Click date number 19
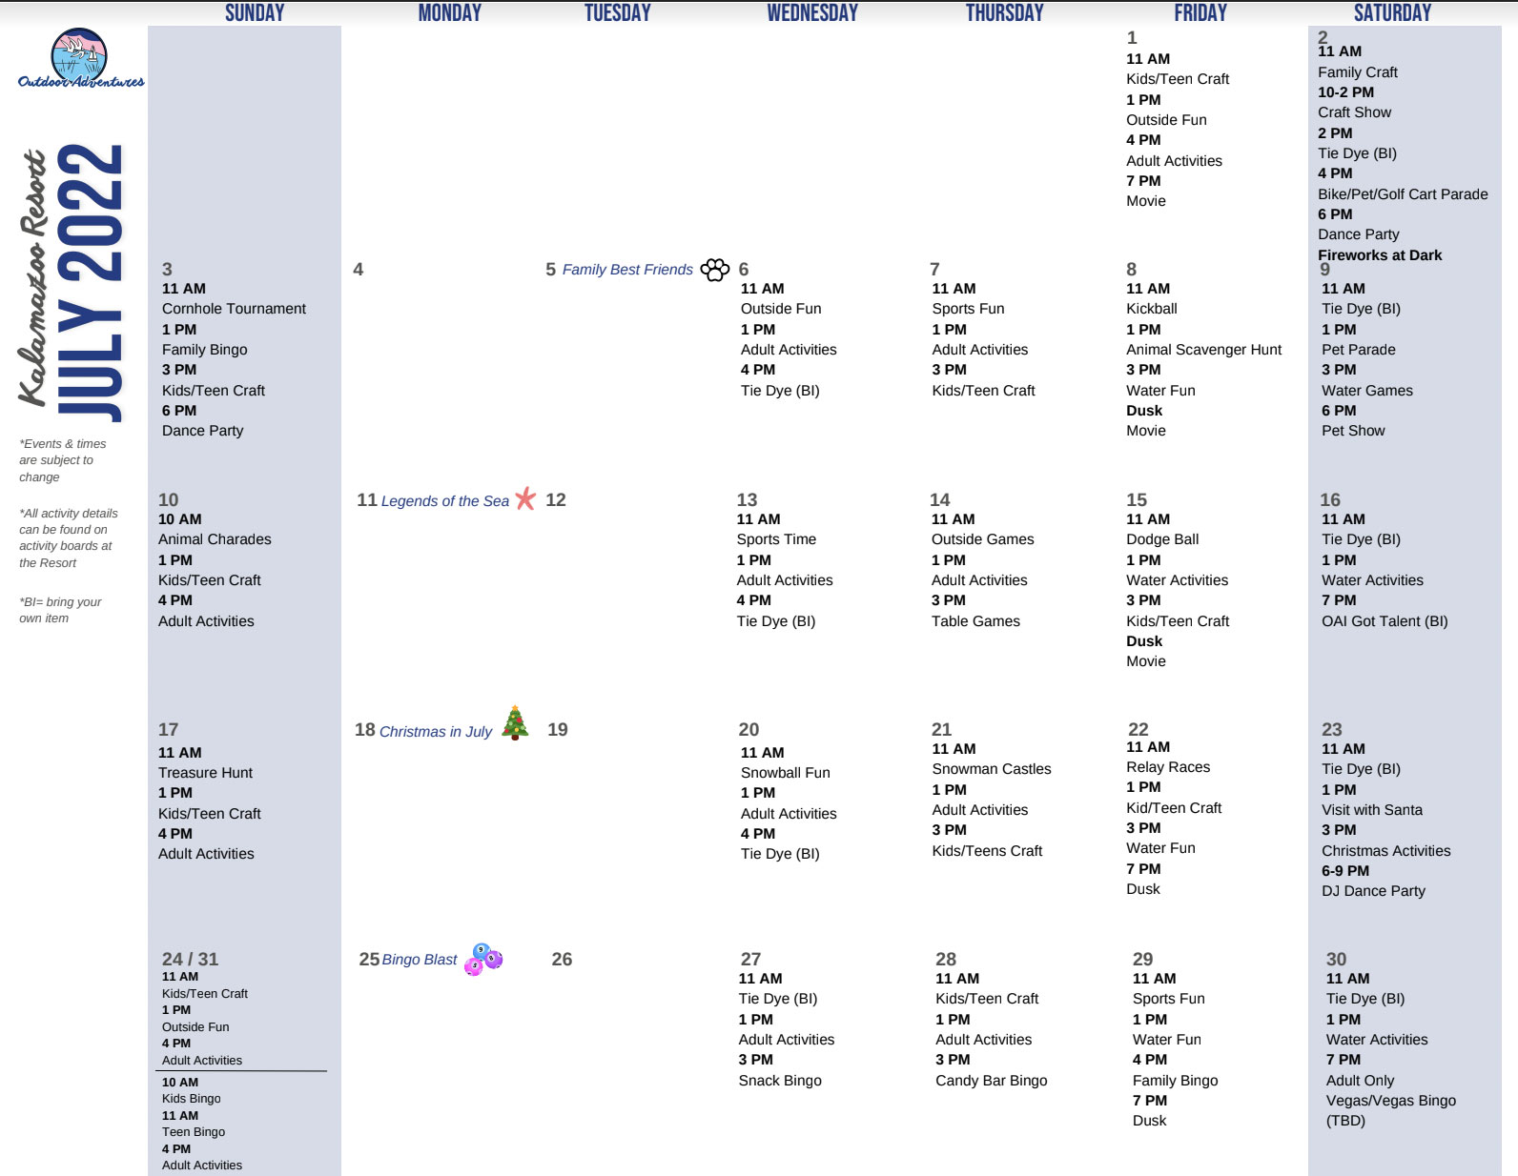 pyautogui.click(x=558, y=730)
